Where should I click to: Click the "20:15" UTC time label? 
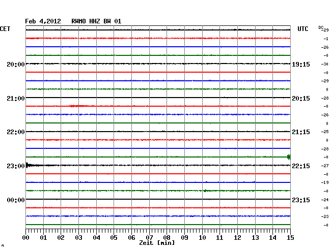click(x=301, y=99)
